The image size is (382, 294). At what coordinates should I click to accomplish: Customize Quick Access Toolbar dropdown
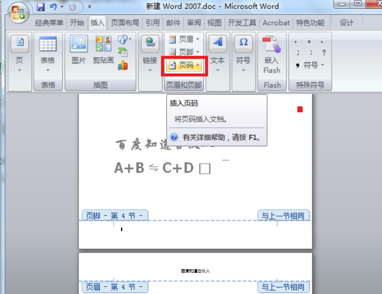point(89,7)
